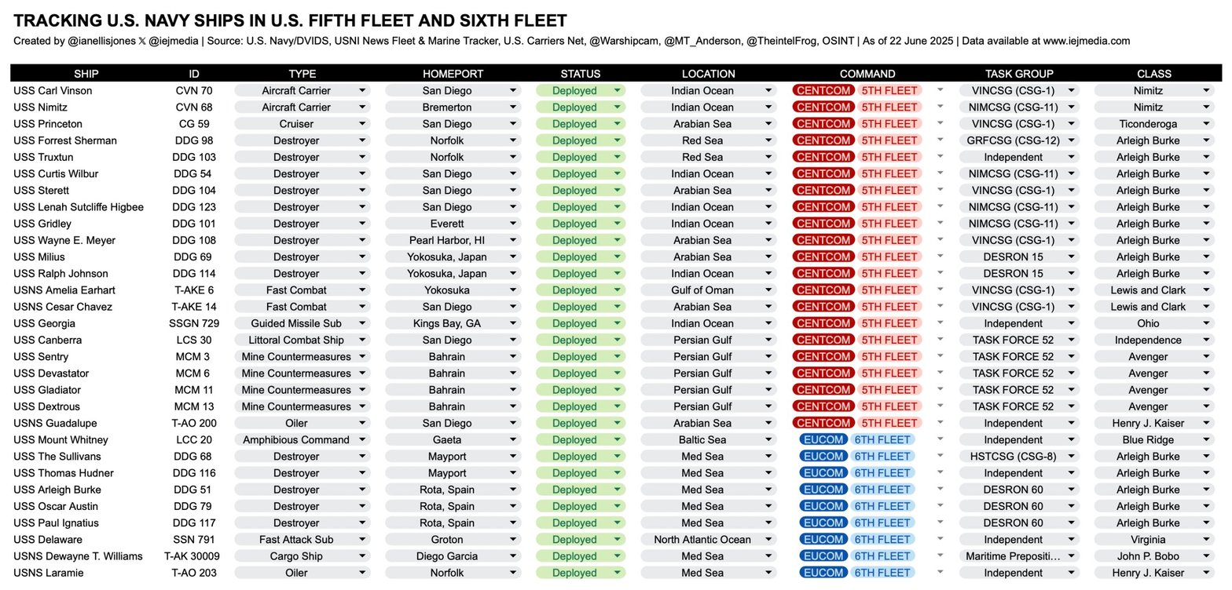This screenshot has height=590, width=1232.
Task: Select the SHIP column header
Action: click(86, 74)
